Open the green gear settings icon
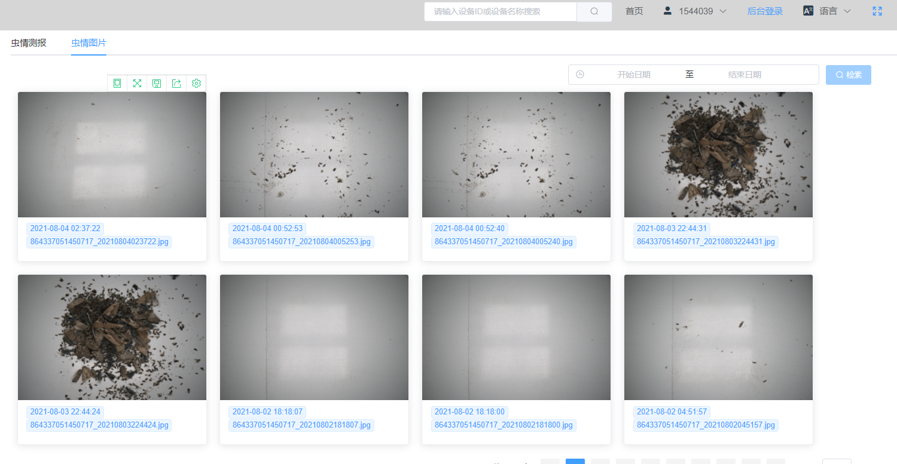The width and height of the screenshot is (897, 464). (x=196, y=84)
